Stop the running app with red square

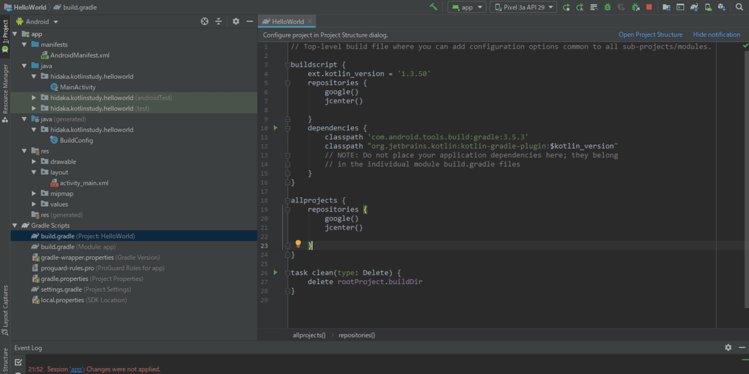pos(649,7)
